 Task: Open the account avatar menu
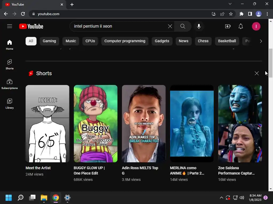[x=256, y=26]
